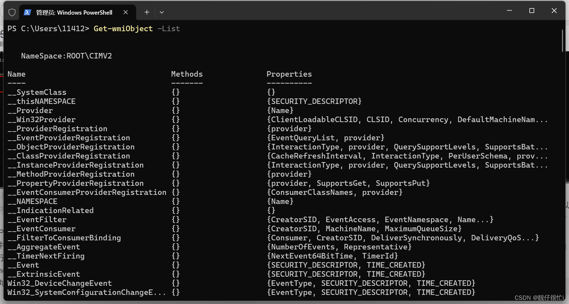Click the __TimerNextFiring row name
569x304 pixels.
tap(46, 256)
